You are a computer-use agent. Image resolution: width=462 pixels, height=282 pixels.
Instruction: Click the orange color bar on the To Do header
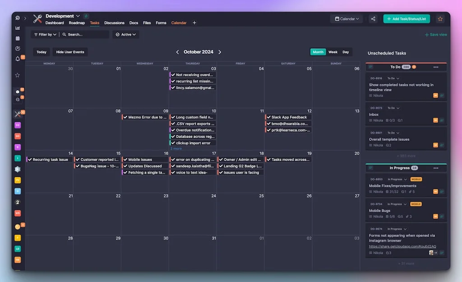pos(405,62)
